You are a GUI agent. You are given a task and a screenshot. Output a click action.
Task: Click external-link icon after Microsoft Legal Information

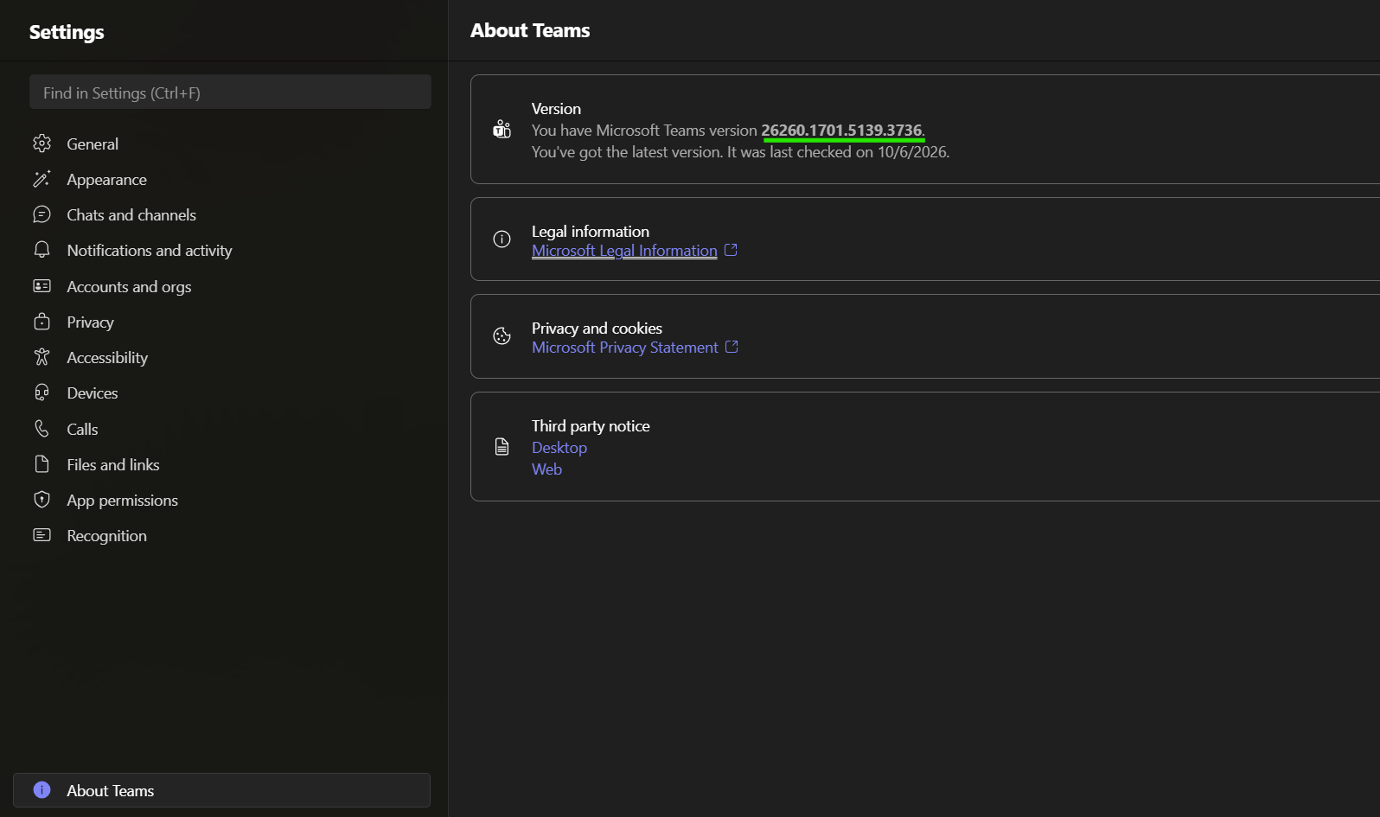(x=731, y=250)
